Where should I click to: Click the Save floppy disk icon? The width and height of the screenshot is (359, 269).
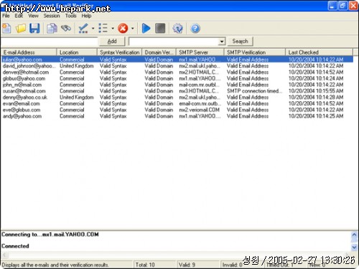pos(34,29)
